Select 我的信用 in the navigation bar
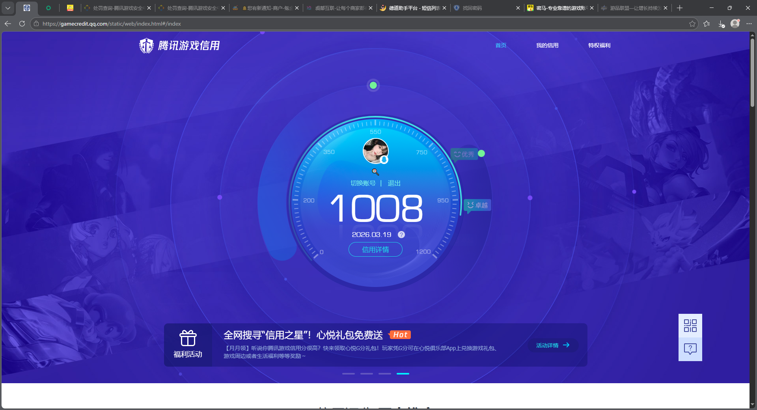This screenshot has width=757, height=410. (547, 45)
